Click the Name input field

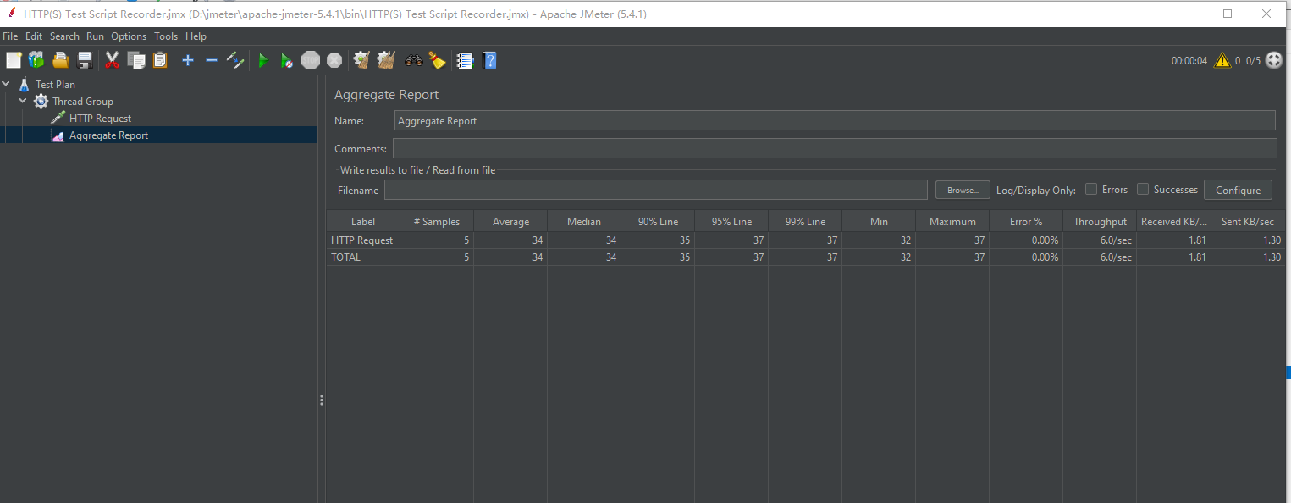[x=835, y=120]
